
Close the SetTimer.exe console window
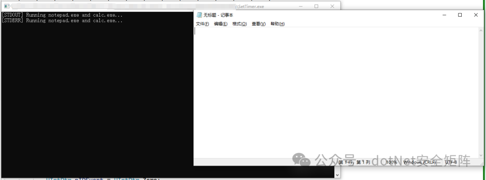tap(332, 6)
